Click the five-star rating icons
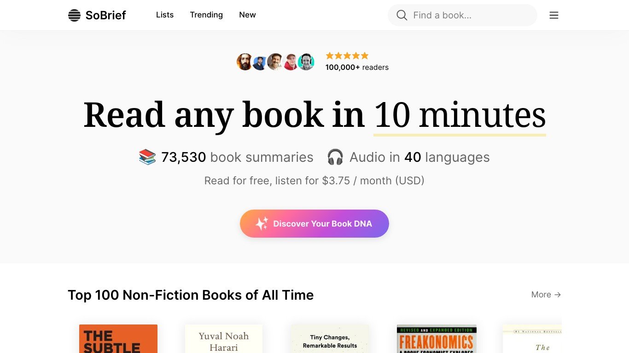The height and width of the screenshot is (353, 629). click(347, 56)
